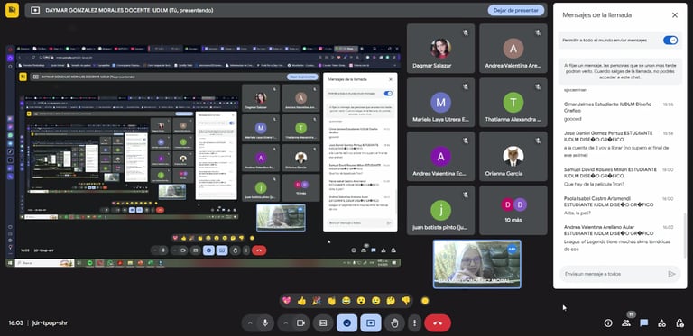693x336 pixels.
Task: Toggle the messages switch inside the shared screen chat
Action: (x=388, y=94)
